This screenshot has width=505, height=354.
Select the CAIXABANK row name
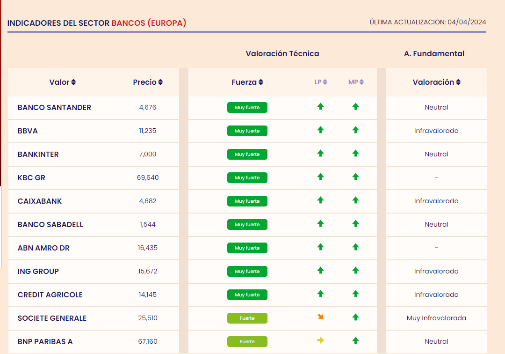40,201
